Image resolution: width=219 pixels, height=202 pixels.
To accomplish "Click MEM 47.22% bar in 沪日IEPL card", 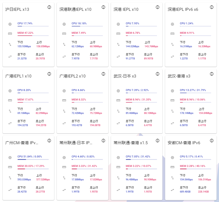I will tap(33, 35).
